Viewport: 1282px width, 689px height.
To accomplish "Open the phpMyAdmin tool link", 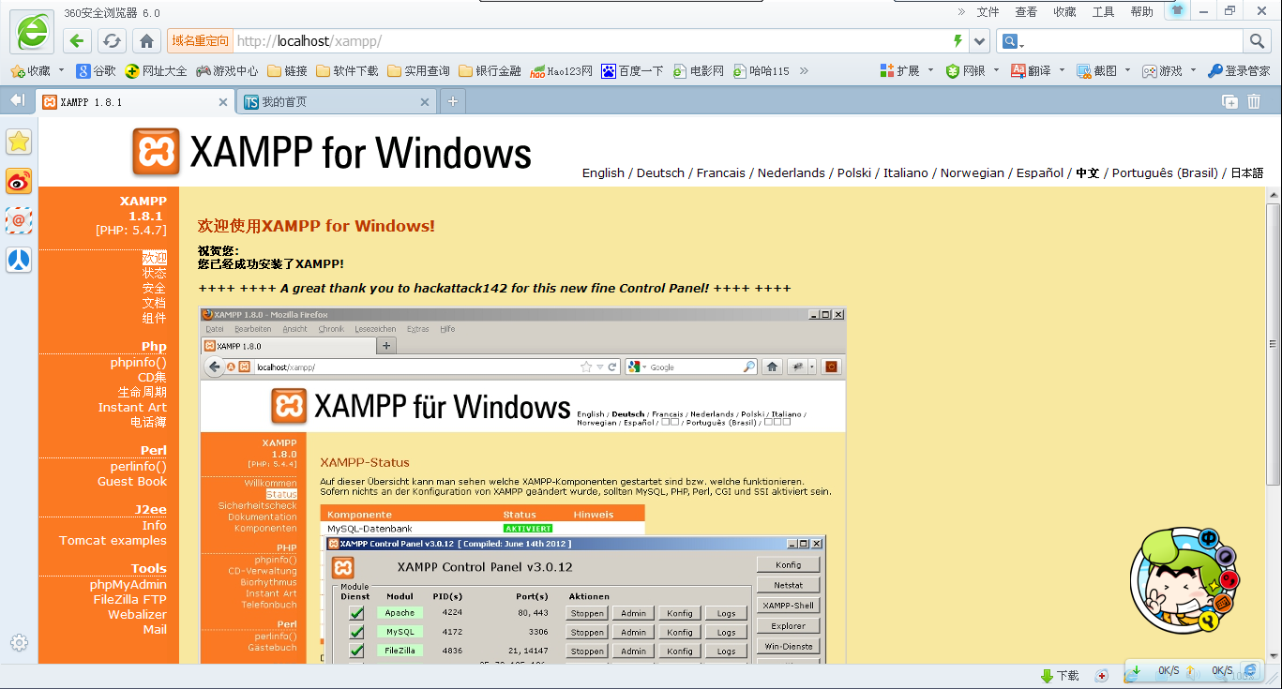I will [x=128, y=584].
